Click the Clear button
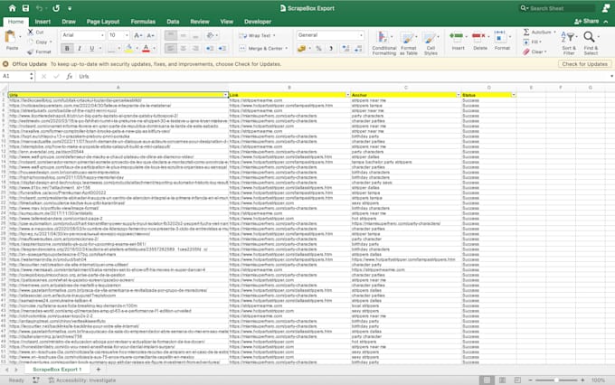615x385 pixels. coord(535,52)
